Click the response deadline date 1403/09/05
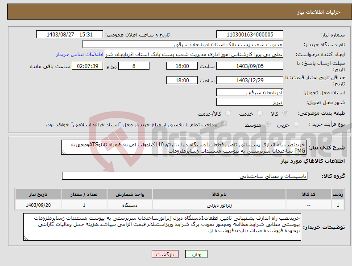Image resolution: width=352 pixels, height=266 pixels. pos(250,66)
